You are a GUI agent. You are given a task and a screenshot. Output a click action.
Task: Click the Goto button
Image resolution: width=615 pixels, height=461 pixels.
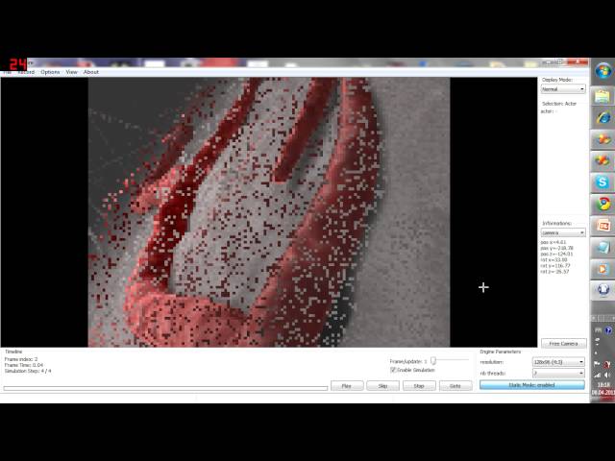pyautogui.click(x=455, y=386)
